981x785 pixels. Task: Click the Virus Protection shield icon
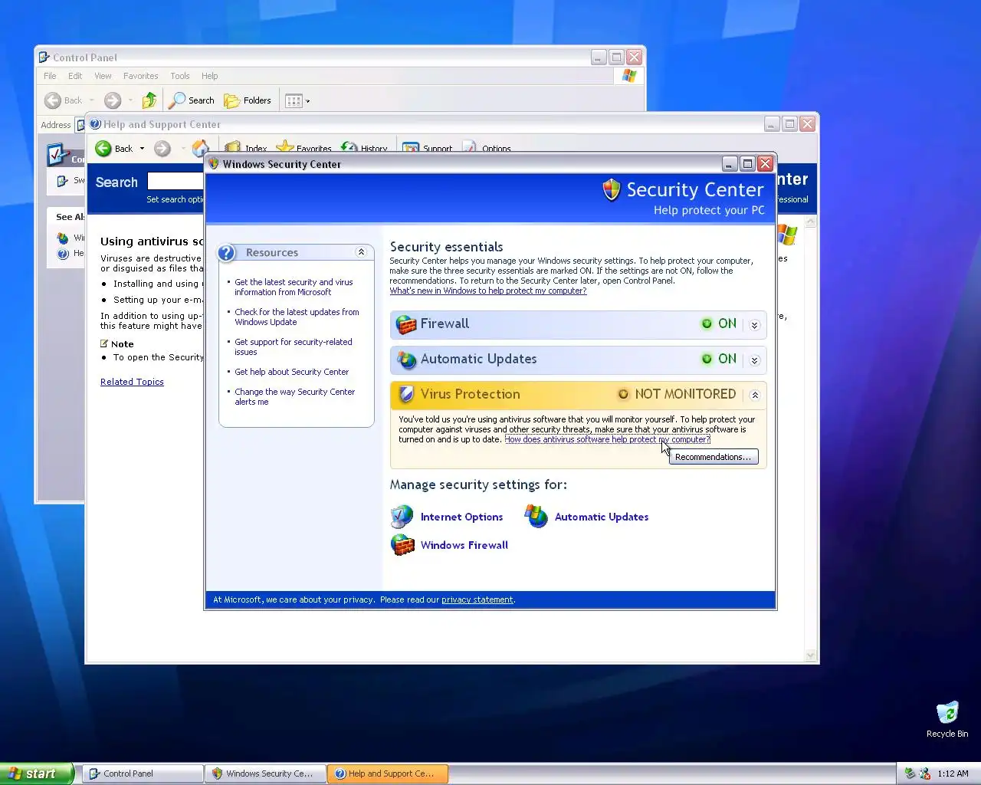coord(406,395)
